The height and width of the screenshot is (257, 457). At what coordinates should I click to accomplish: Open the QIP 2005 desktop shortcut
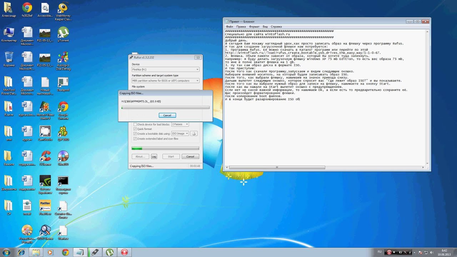63,133
